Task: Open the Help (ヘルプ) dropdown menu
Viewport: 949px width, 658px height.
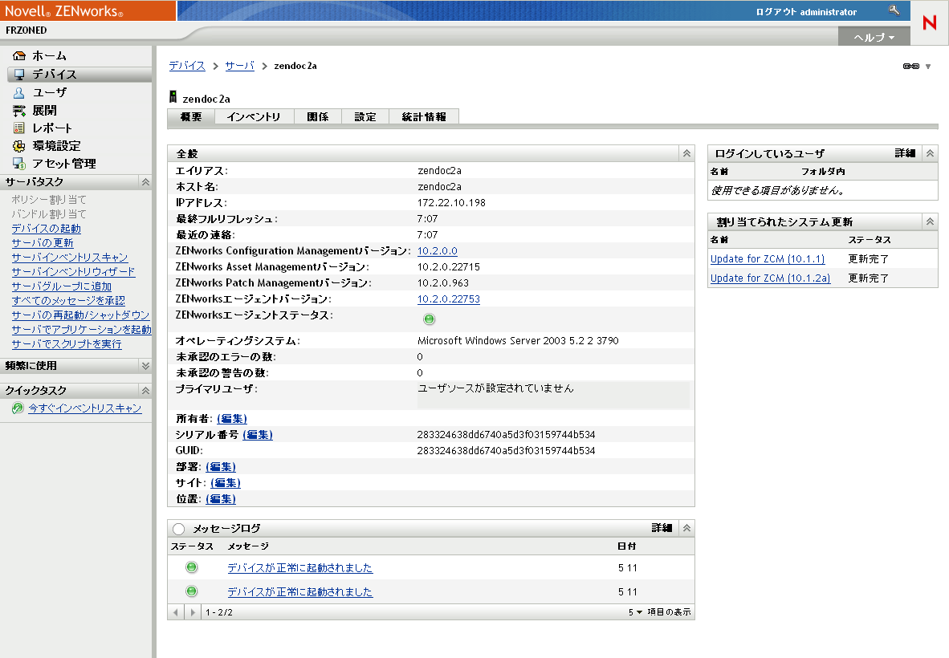Action: coord(874,37)
